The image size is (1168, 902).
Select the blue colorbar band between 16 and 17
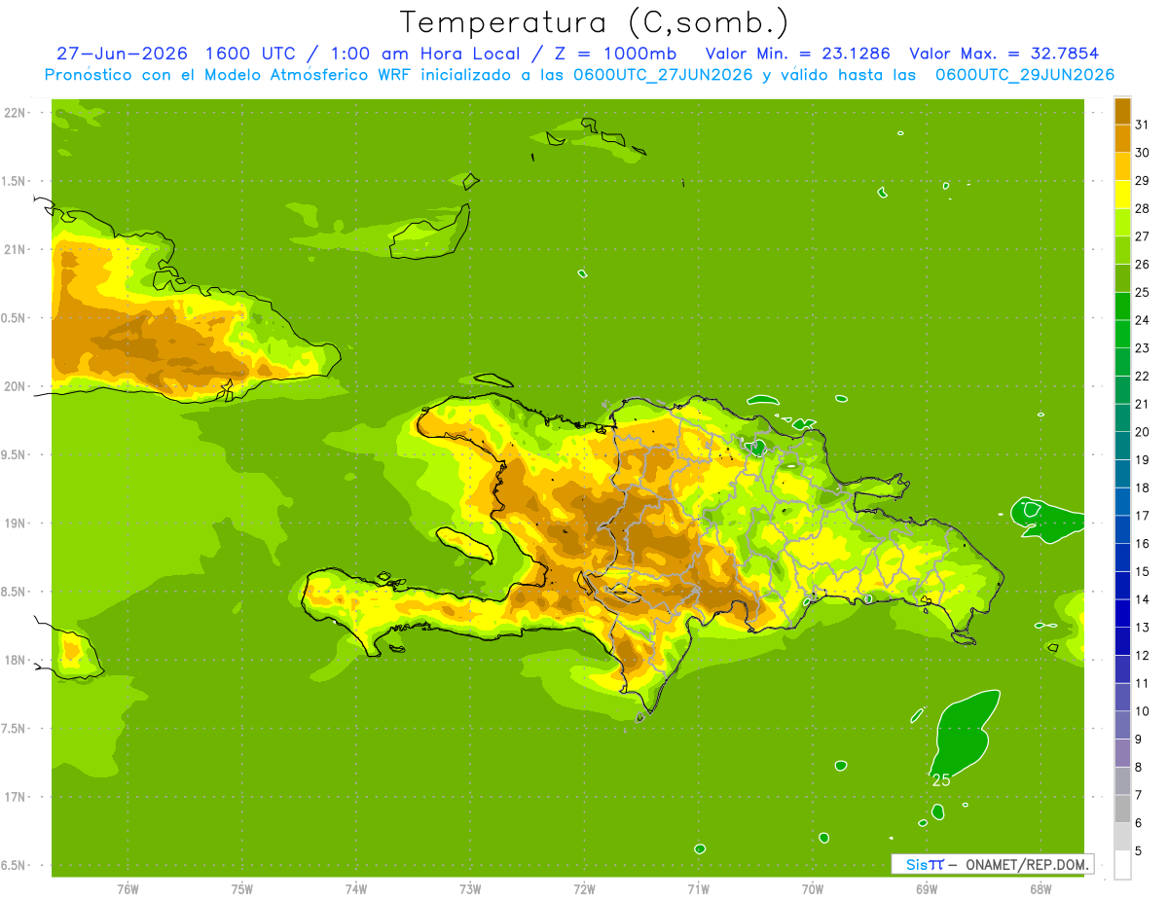coord(1122,529)
